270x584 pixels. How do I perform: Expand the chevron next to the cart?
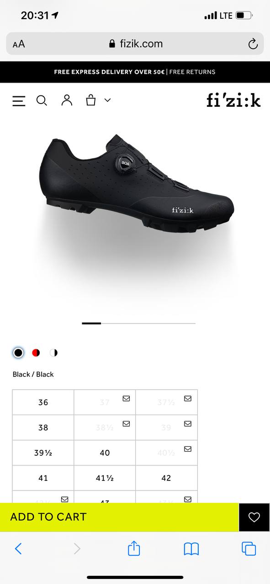point(107,100)
